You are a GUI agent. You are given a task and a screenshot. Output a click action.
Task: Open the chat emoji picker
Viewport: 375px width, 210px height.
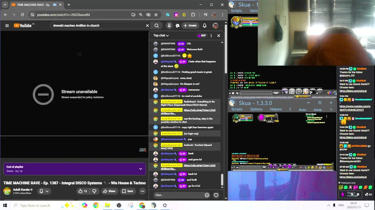click(x=207, y=195)
